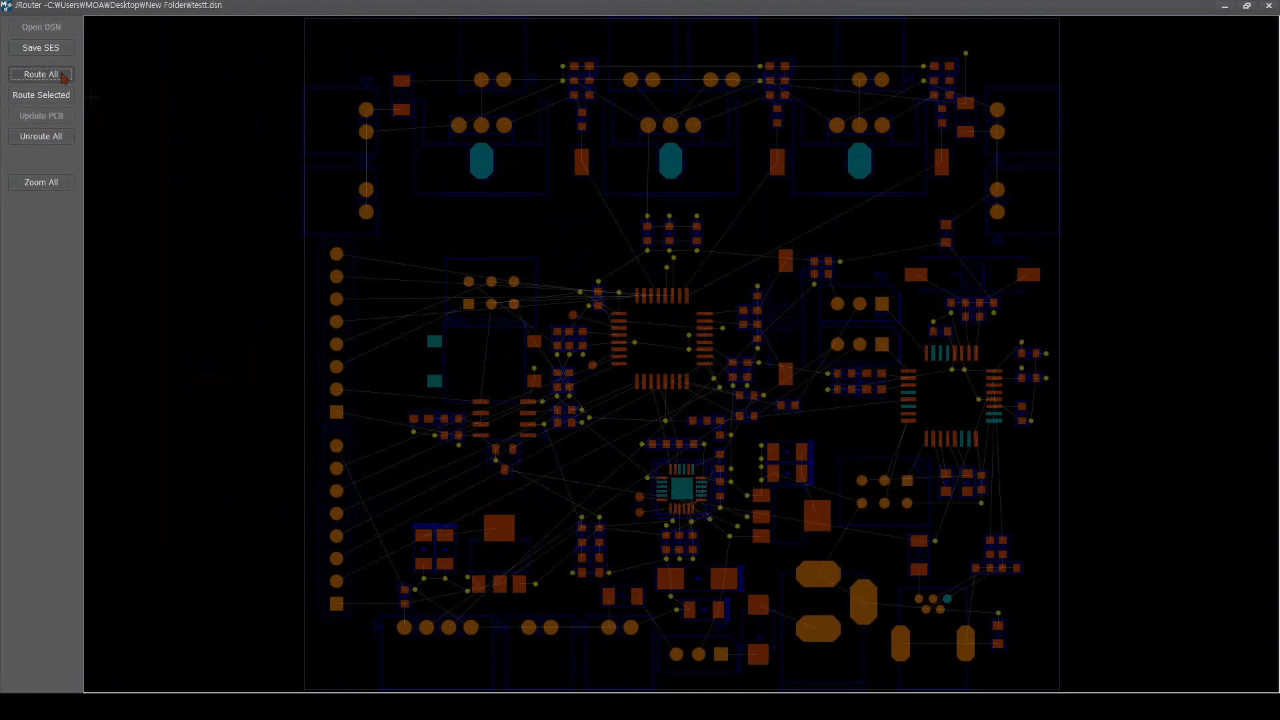The image size is (1280, 720).
Task: Start autorouting with Route All
Action: pos(41,75)
